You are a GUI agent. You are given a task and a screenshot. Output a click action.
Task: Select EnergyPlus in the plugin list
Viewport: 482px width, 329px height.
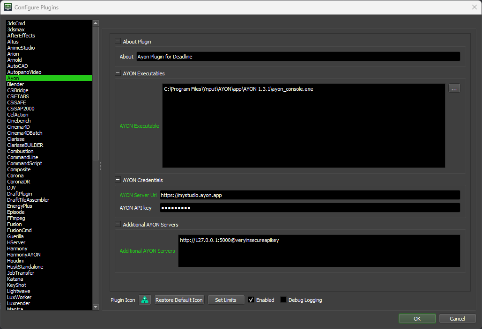(x=49, y=206)
